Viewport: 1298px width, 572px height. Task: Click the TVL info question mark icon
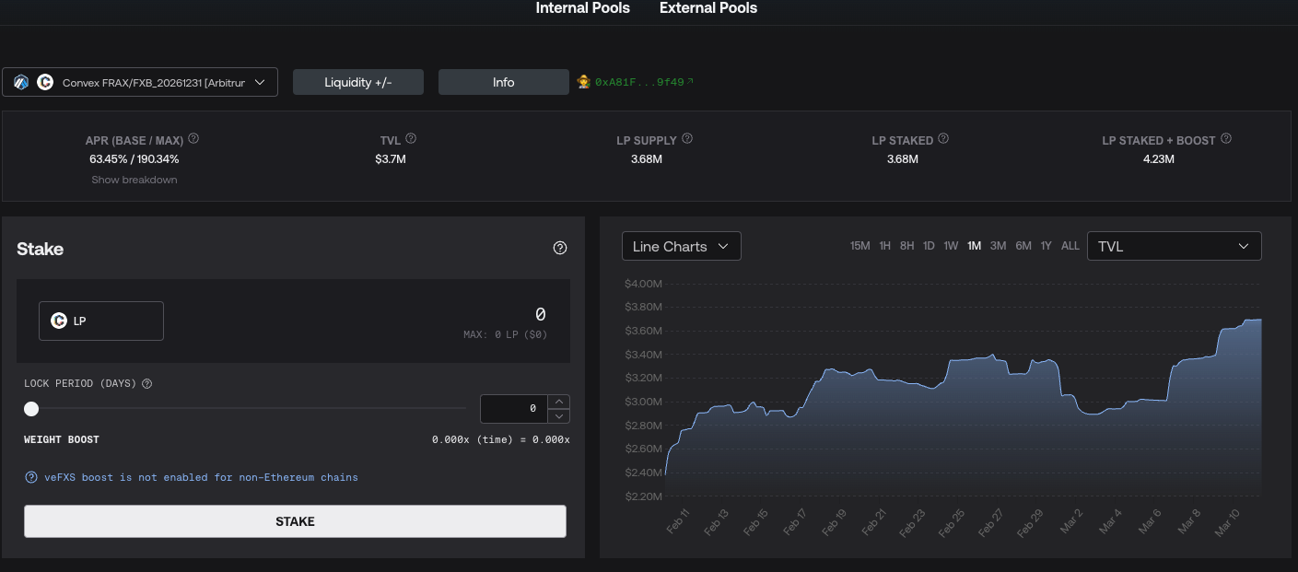click(411, 139)
